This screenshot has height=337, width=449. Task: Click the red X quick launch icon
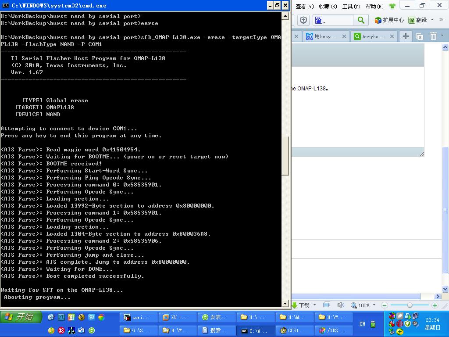point(61,330)
